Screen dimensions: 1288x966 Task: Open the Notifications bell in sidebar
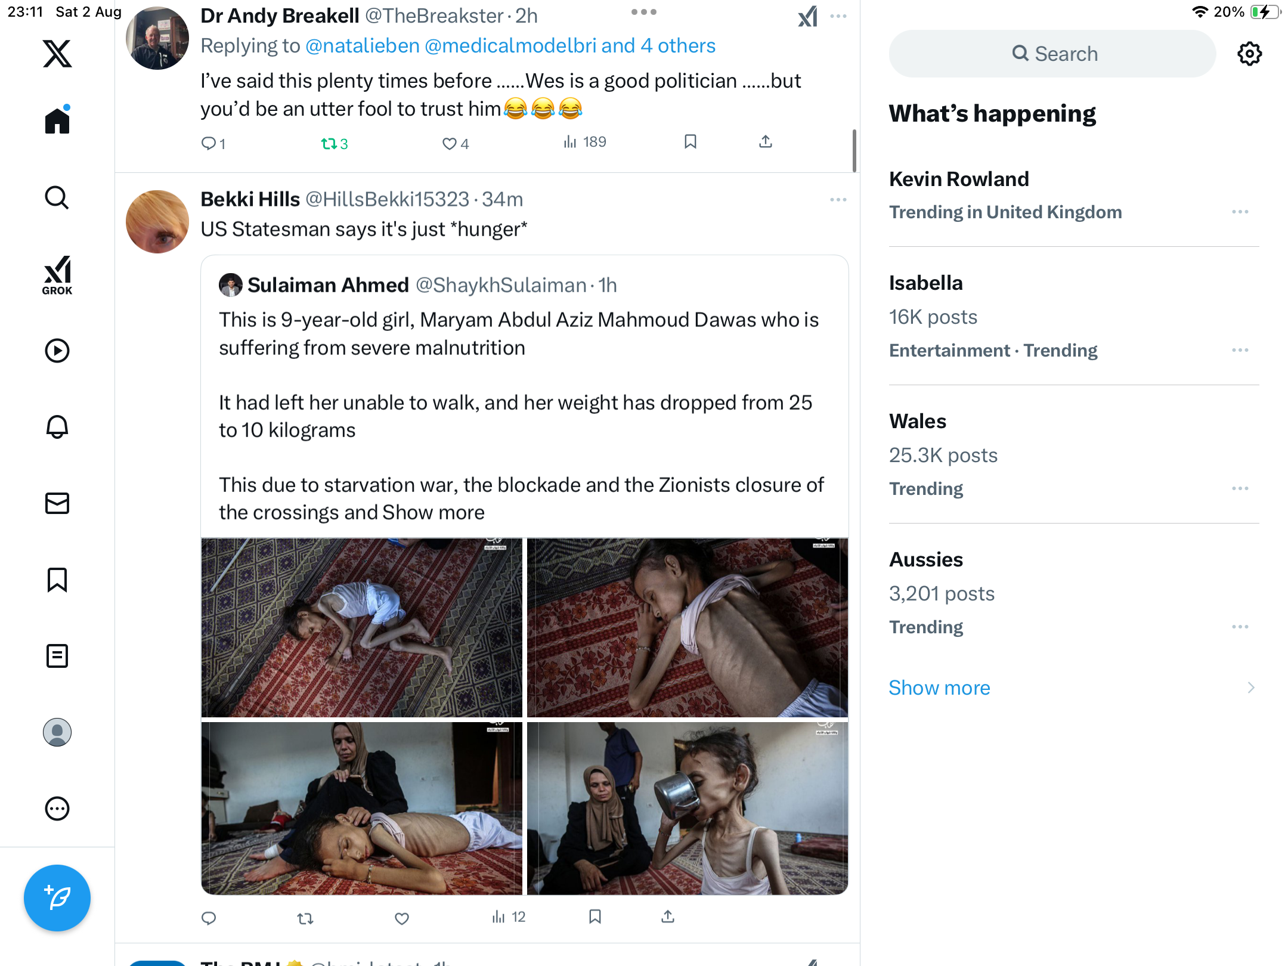point(57,427)
